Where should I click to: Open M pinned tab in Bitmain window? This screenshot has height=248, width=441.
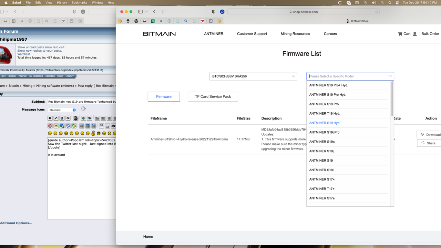211,21
